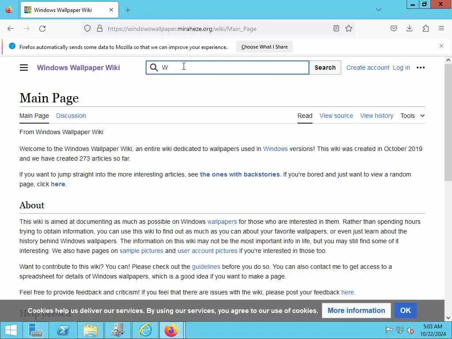The image size is (452, 339).
Task: Open the Firefox downloads panel
Action: click(409, 28)
